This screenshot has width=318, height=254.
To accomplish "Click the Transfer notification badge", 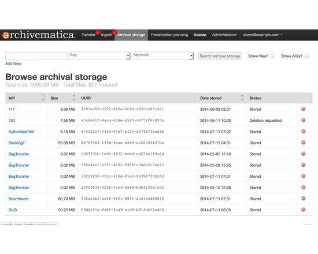I will [x=98, y=32].
